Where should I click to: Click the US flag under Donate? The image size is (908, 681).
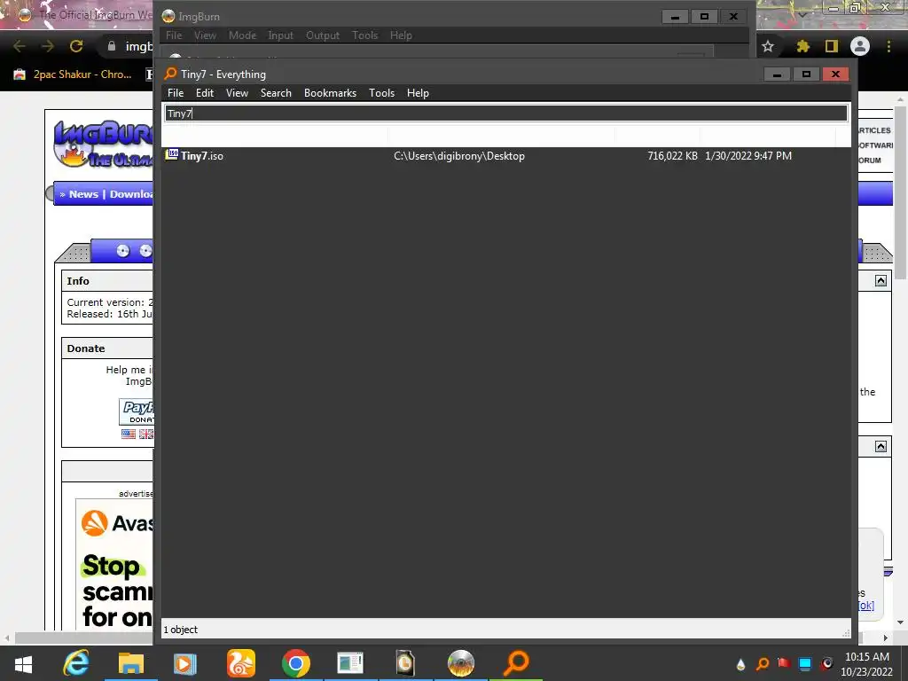pos(129,434)
